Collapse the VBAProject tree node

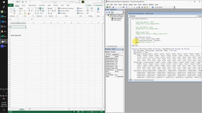point(106,15)
